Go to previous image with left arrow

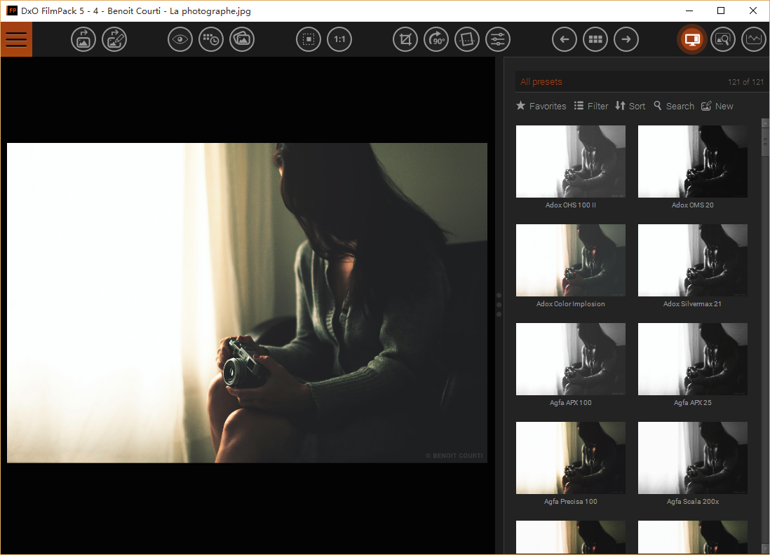tap(565, 39)
